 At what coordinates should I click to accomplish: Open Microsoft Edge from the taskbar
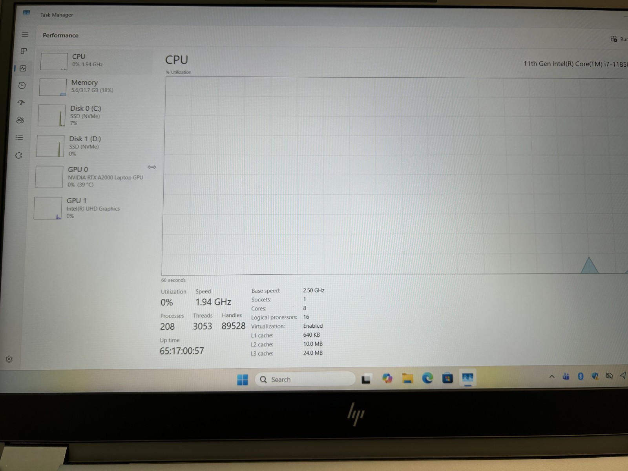(x=427, y=378)
